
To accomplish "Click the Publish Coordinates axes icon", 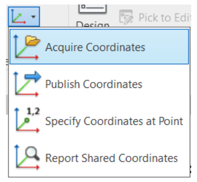I will [27, 84].
